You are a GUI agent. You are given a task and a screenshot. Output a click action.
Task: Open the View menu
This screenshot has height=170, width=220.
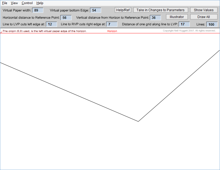14,3
